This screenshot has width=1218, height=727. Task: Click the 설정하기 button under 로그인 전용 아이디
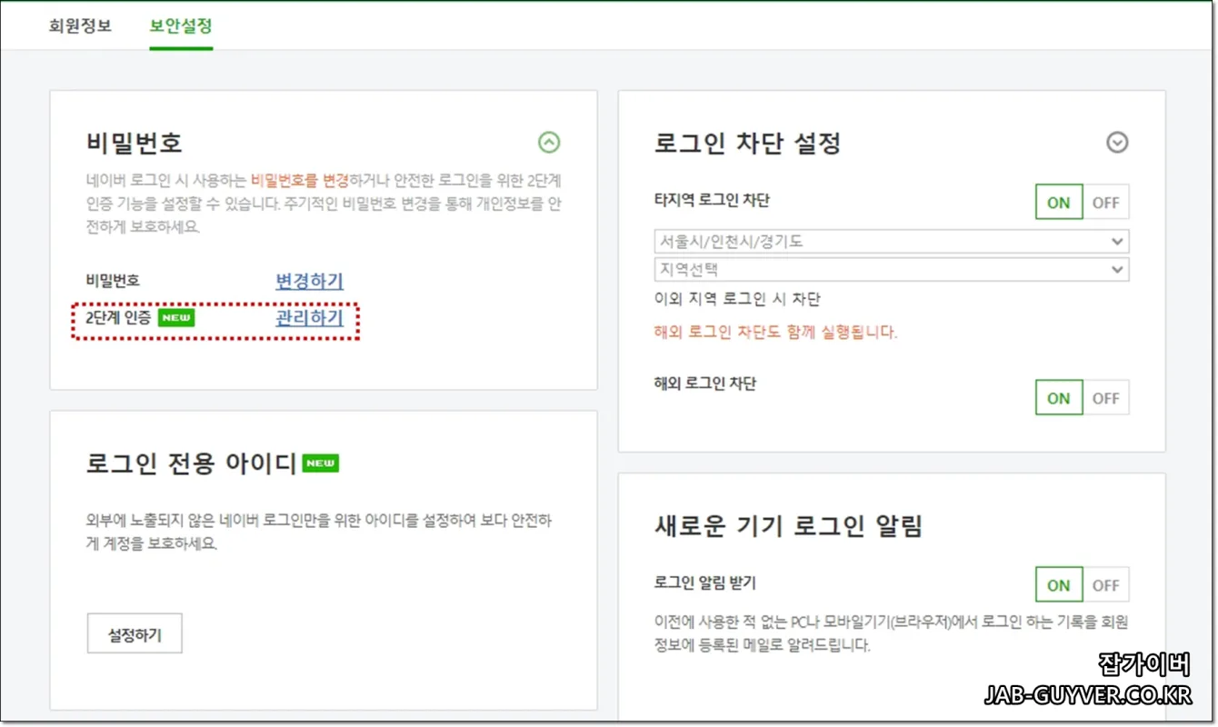tap(134, 633)
